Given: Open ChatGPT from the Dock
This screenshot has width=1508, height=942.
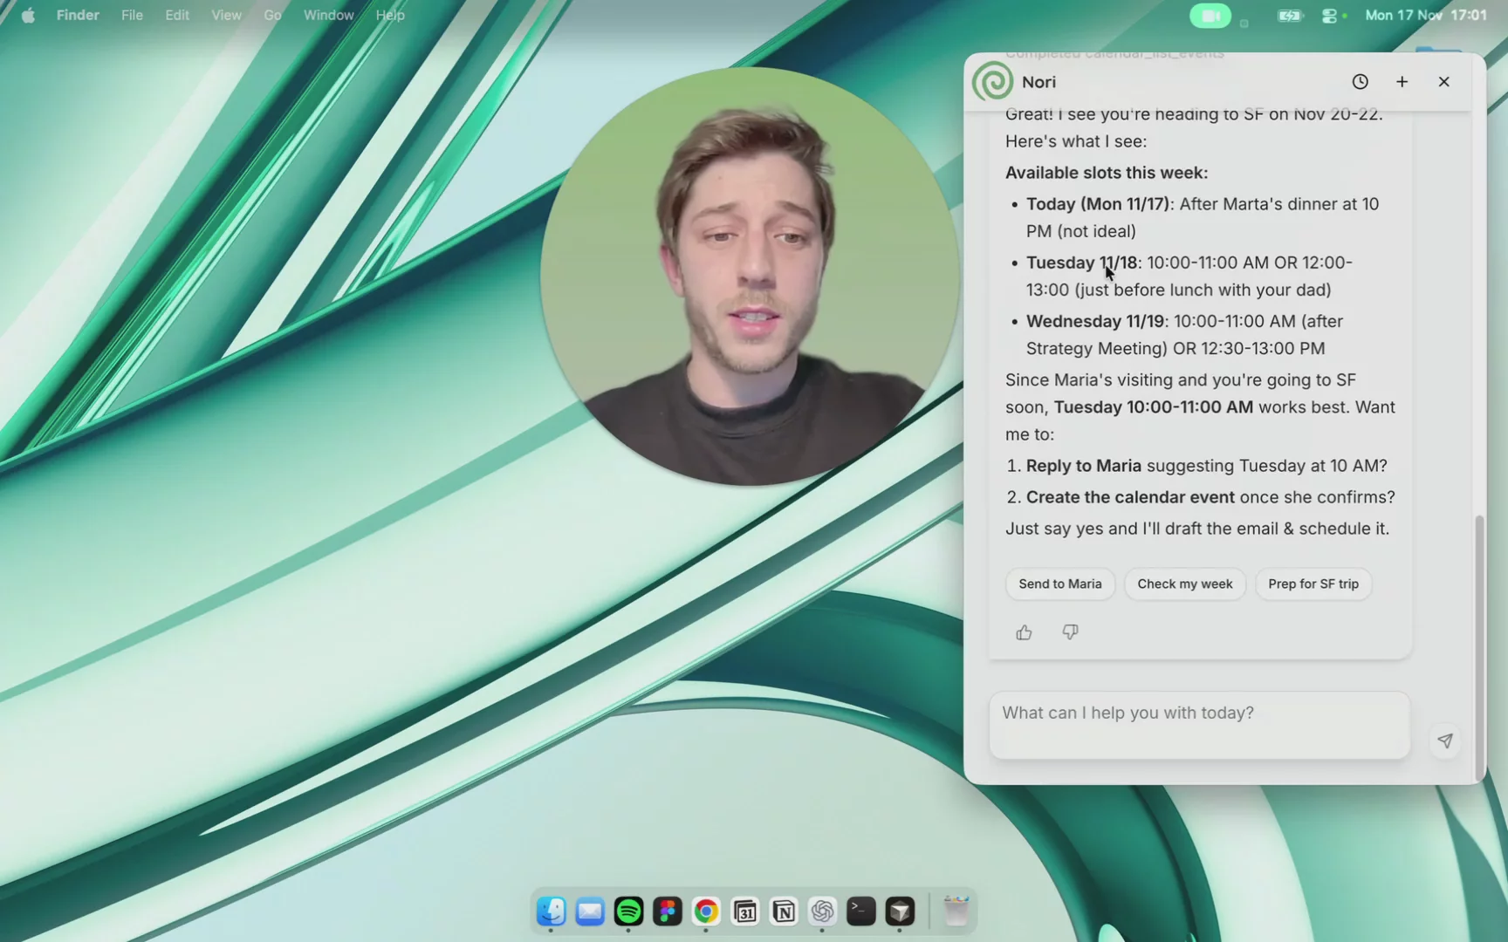Looking at the screenshot, I should [822, 911].
